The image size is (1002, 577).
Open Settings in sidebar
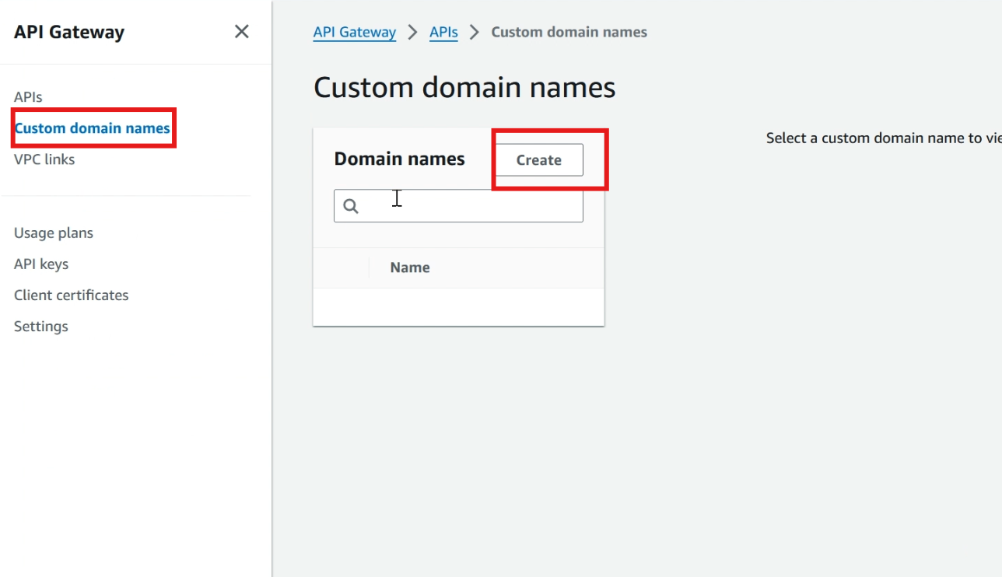(x=41, y=327)
